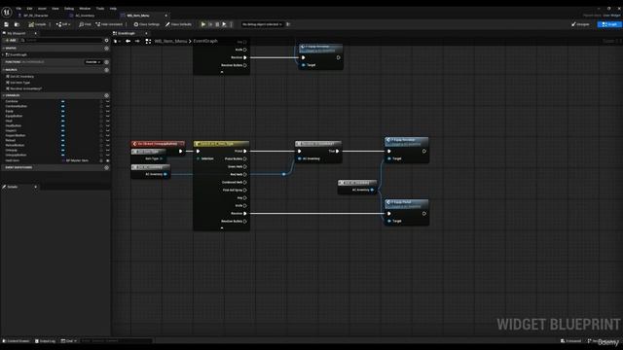Switch to BP_RE_Character tab
This screenshot has width=623, height=350.
pos(36,16)
